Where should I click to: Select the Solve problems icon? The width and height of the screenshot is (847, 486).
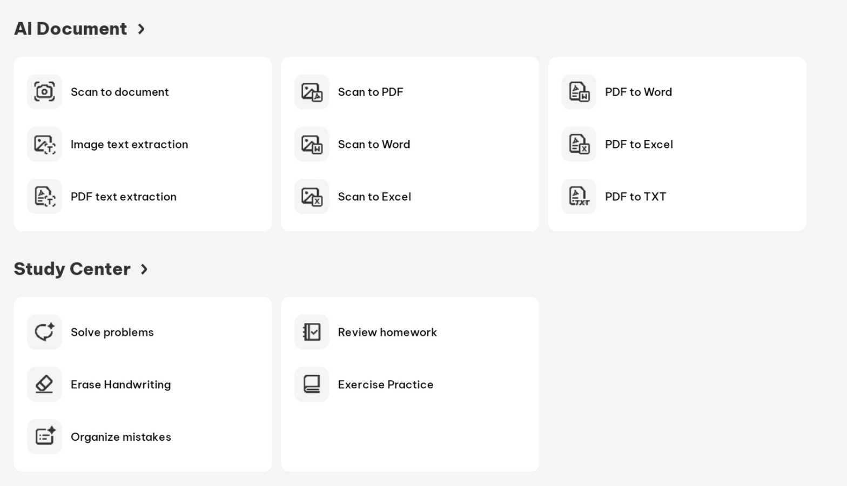click(x=44, y=332)
